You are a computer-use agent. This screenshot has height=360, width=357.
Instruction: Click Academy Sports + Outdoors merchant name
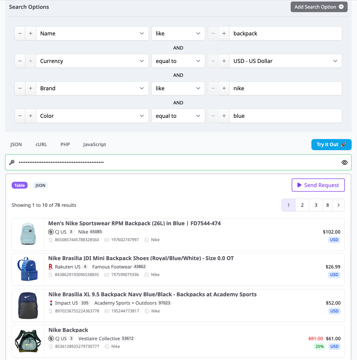point(125,303)
